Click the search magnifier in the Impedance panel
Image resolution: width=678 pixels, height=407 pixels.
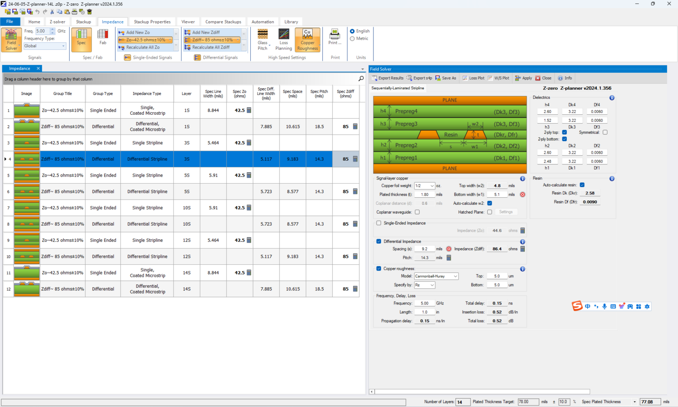(x=361, y=79)
